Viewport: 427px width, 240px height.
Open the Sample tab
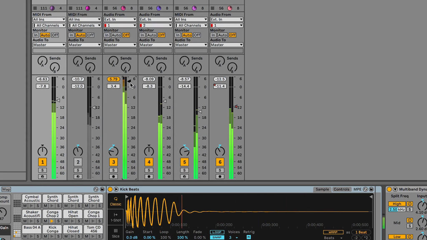[x=322, y=189]
